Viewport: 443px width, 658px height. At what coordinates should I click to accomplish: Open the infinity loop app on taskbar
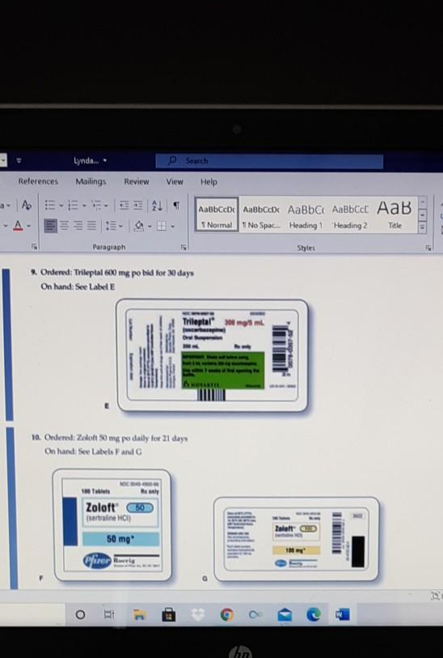[x=255, y=615]
